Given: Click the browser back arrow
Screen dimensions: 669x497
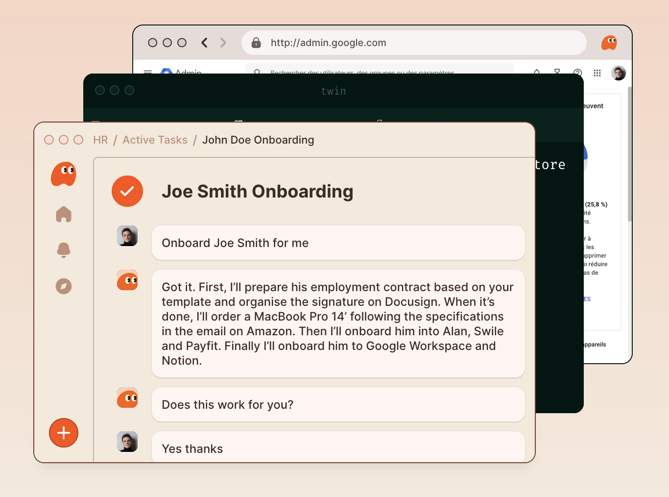Looking at the screenshot, I should [x=205, y=43].
